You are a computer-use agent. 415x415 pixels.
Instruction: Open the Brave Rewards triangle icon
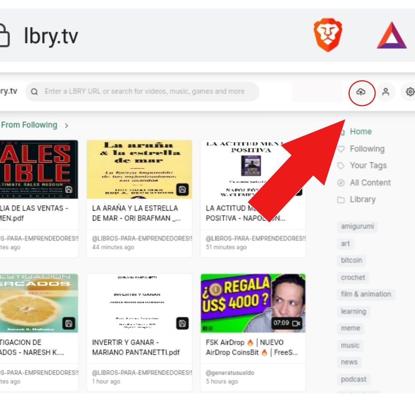[392, 35]
